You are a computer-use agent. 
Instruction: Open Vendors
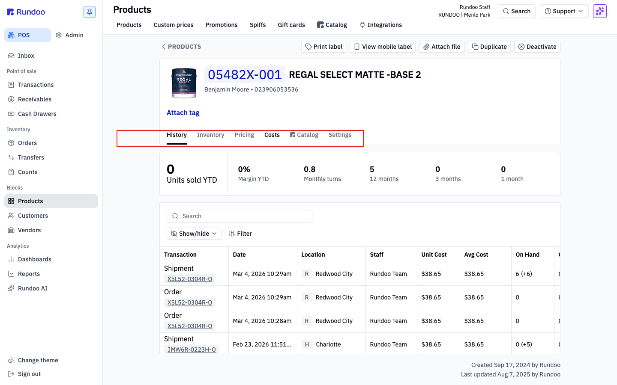pos(51,230)
